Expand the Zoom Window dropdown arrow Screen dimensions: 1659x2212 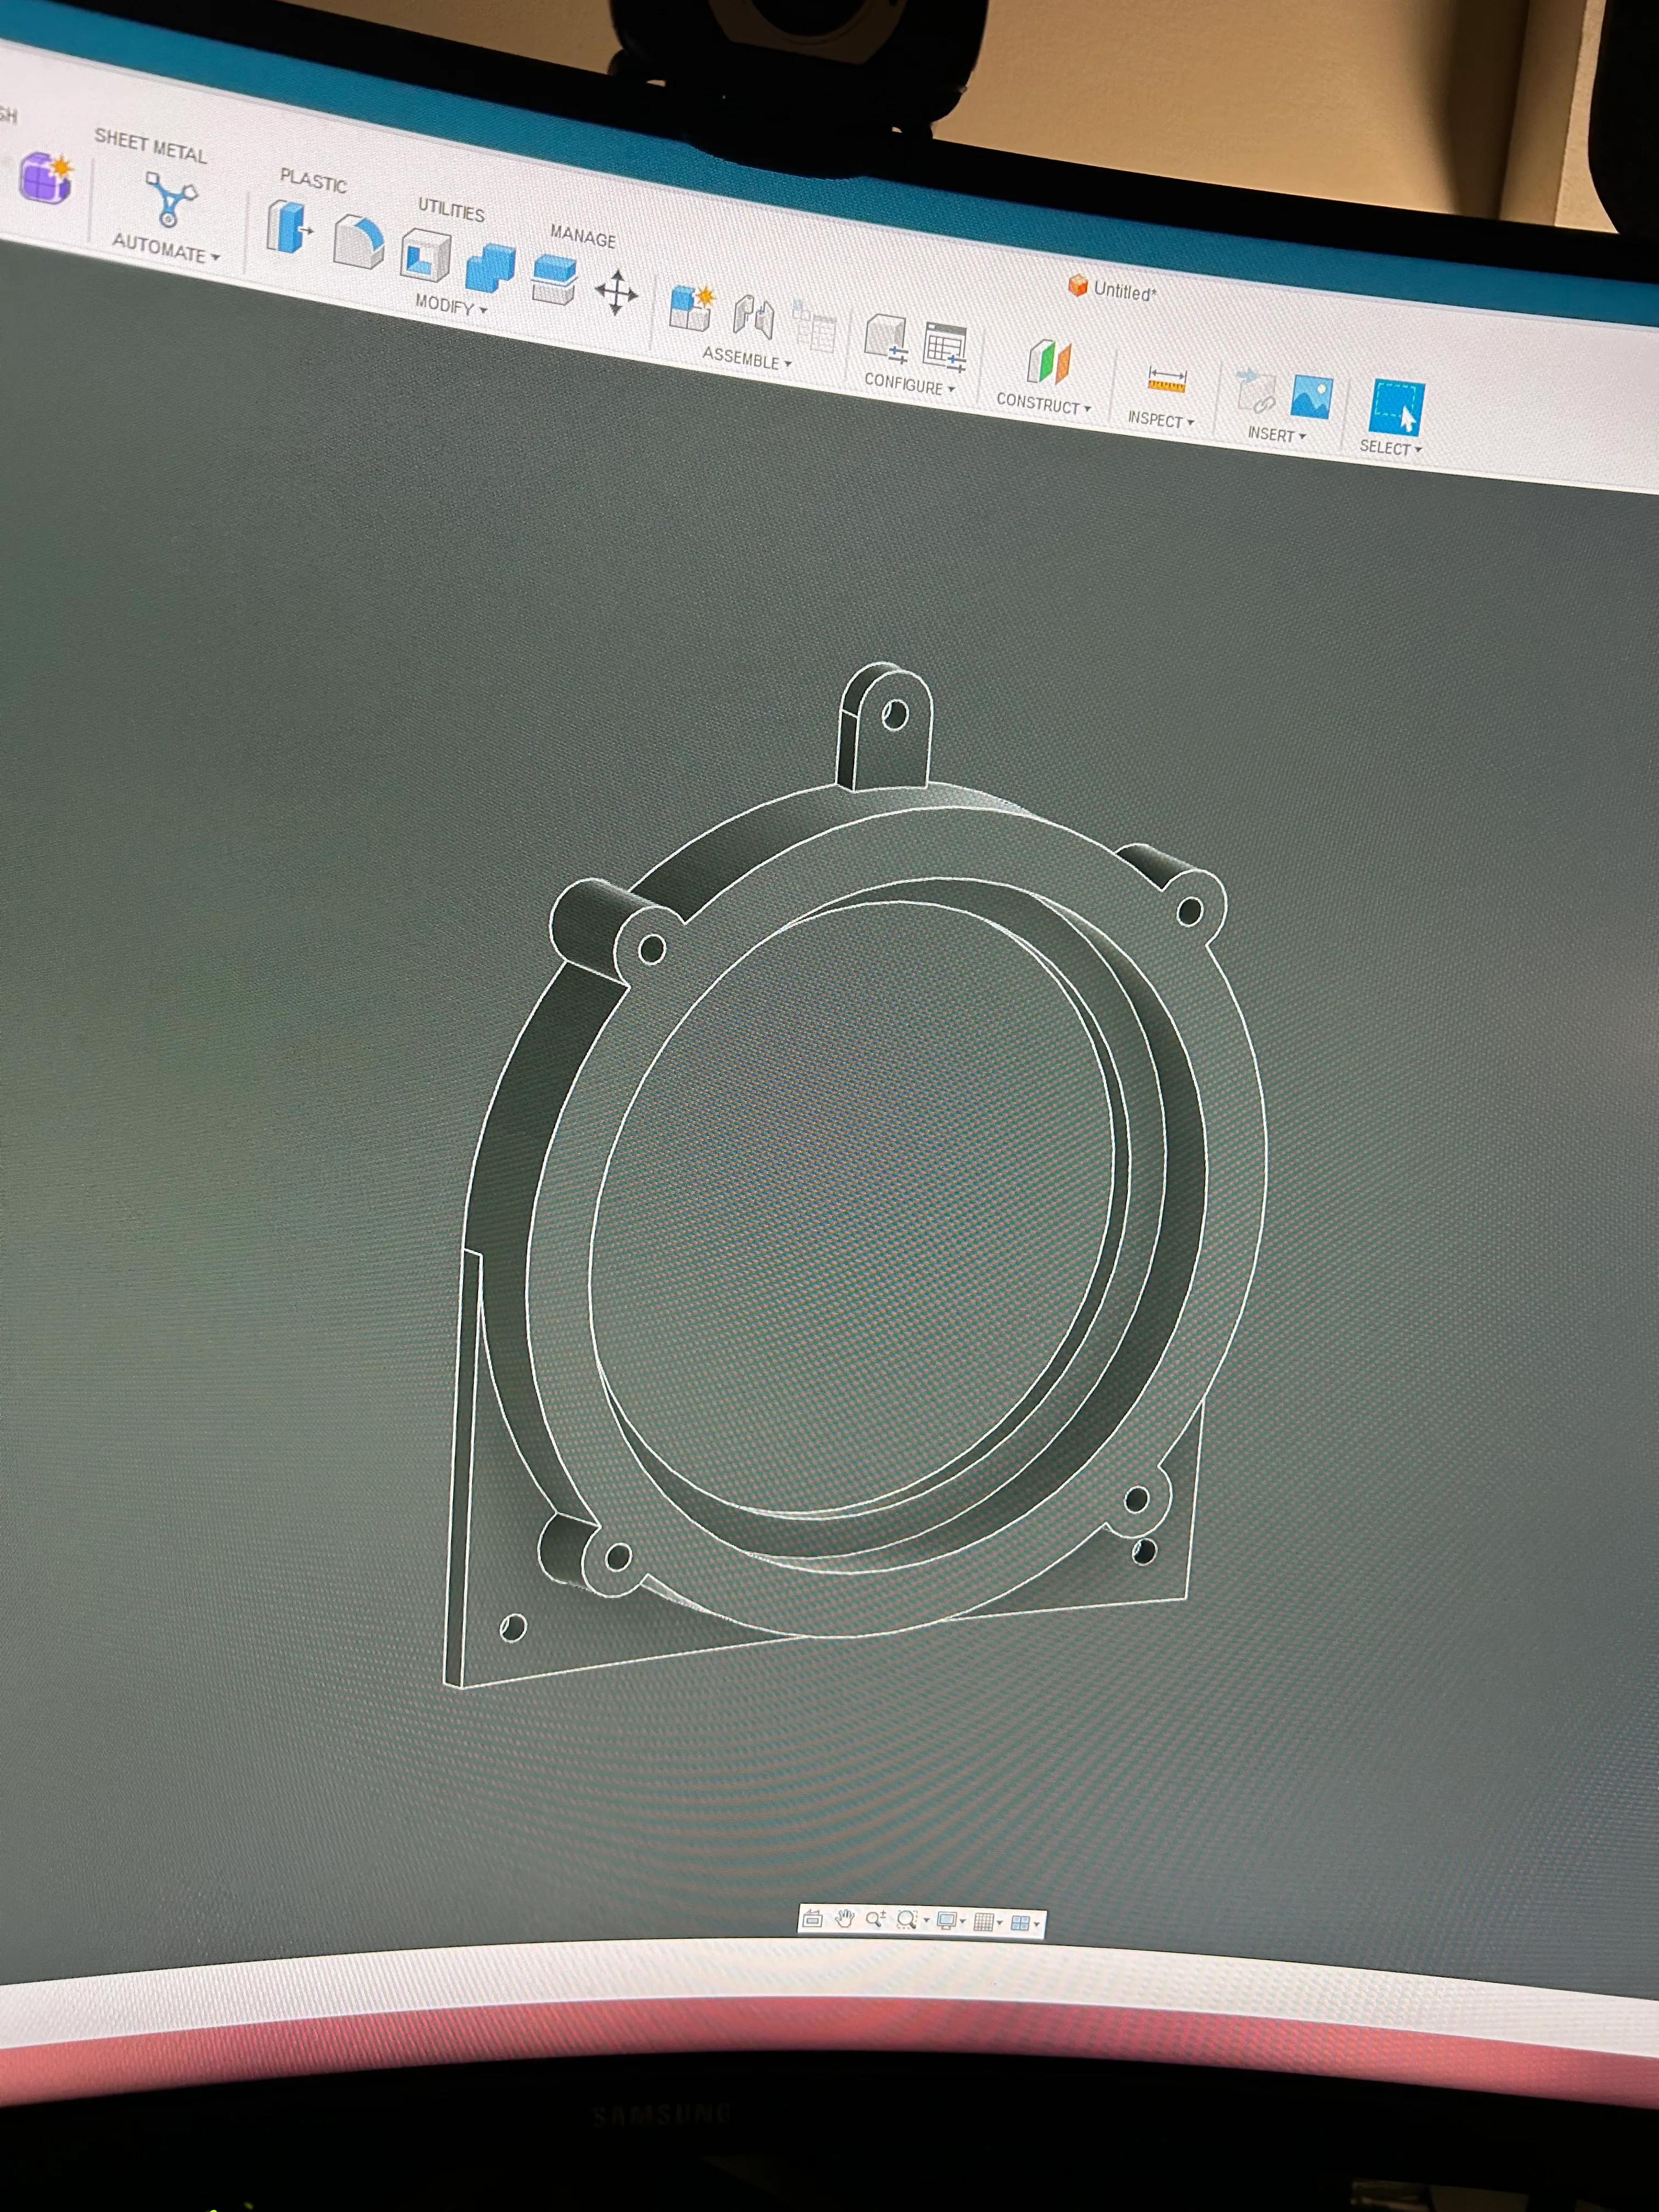click(x=926, y=1921)
